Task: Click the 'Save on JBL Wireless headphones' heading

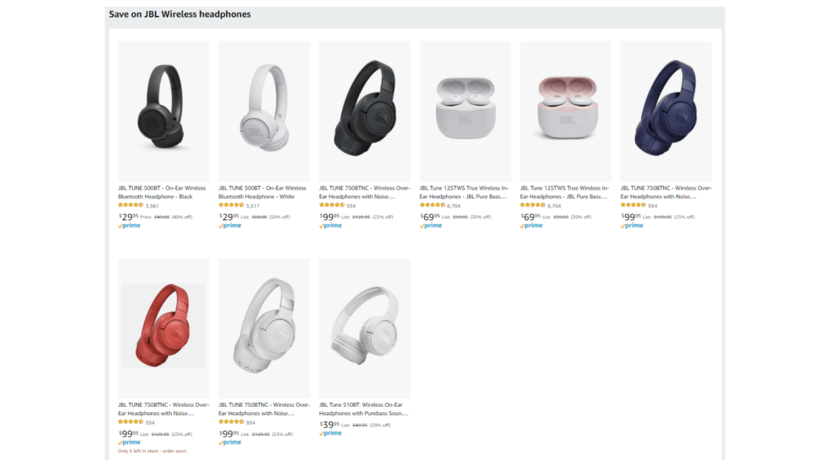Action: pyautogui.click(x=180, y=14)
